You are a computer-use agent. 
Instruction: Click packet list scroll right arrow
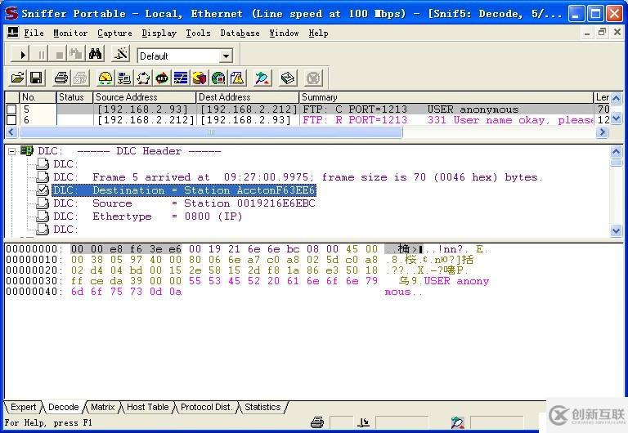(x=602, y=132)
